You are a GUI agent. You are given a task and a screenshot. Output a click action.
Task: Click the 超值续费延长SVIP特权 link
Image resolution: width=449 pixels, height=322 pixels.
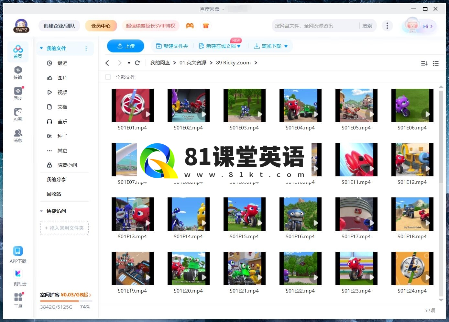click(150, 26)
